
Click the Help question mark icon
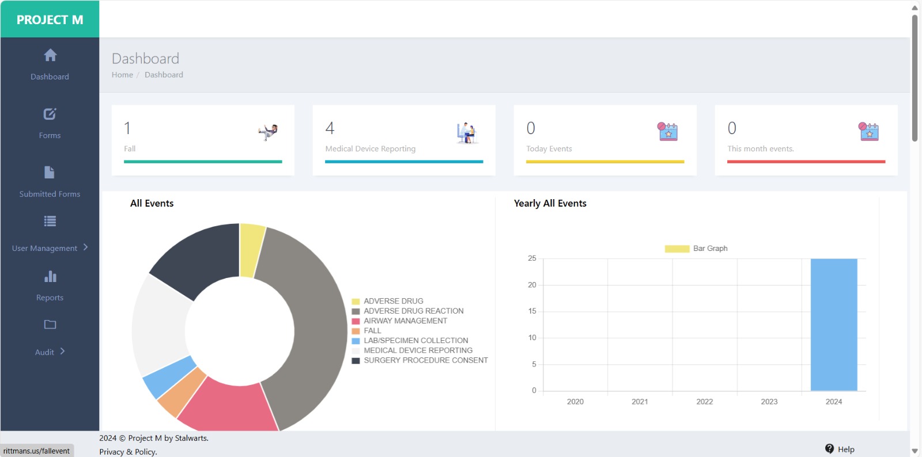[x=829, y=449]
